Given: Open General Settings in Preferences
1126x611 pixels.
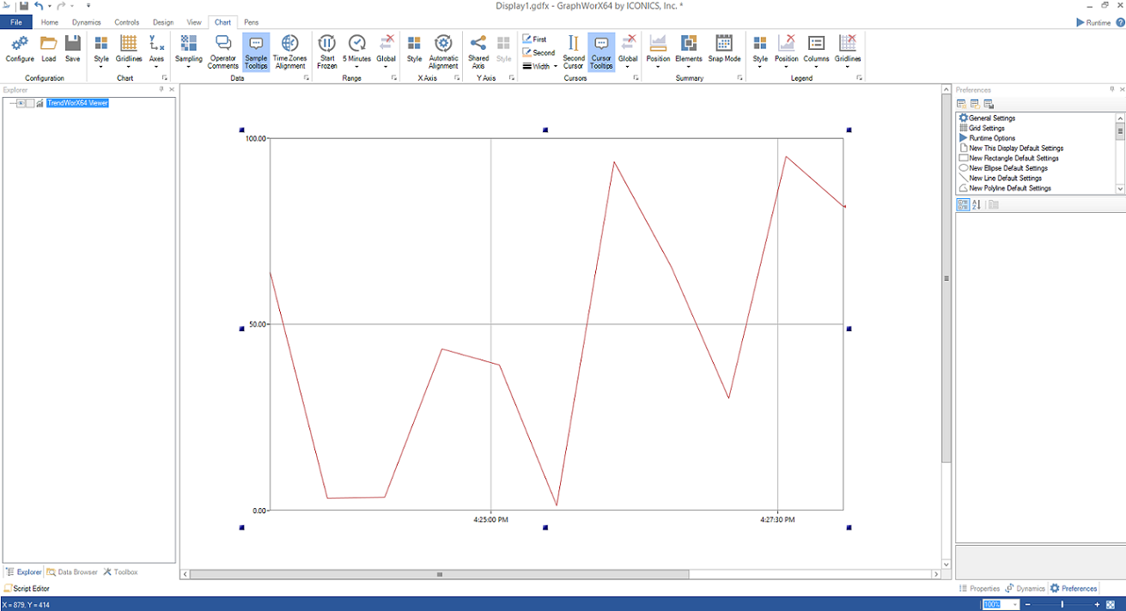Looking at the screenshot, I should [992, 118].
